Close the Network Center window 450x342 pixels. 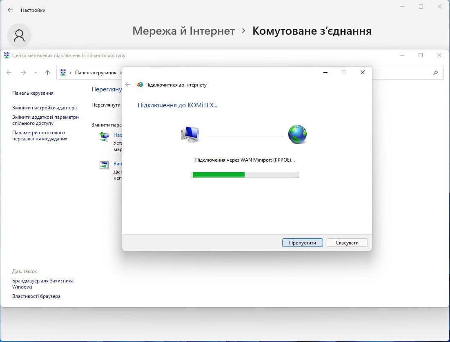[439, 55]
